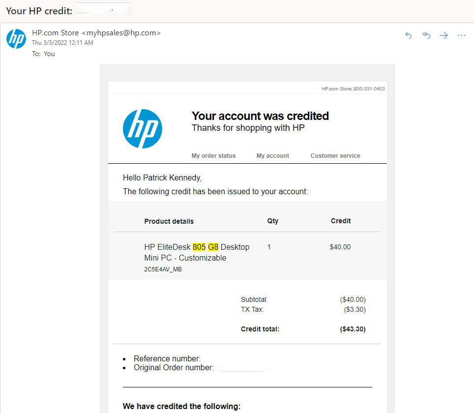Click the 'Your HP credit:' subject line
The height and width of the screenshot is (413, 474).
pos(39,11)
